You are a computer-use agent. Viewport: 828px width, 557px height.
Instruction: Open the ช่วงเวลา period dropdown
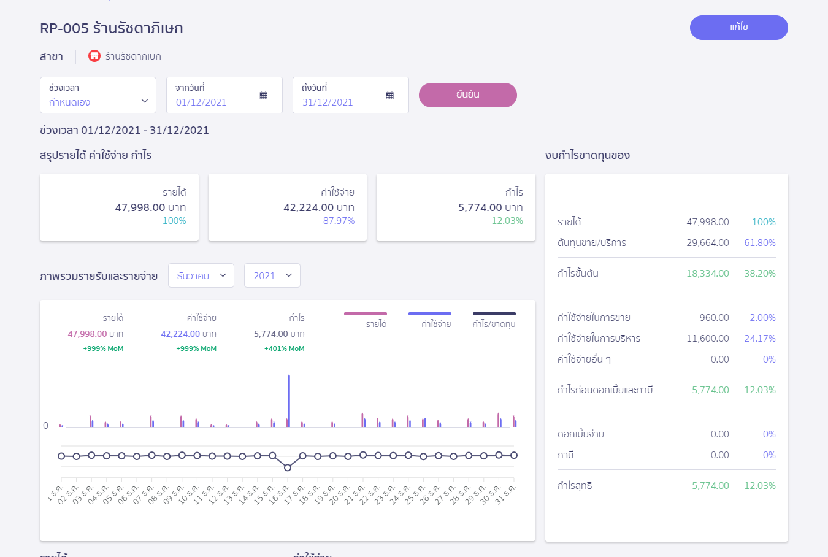(98, 95)
